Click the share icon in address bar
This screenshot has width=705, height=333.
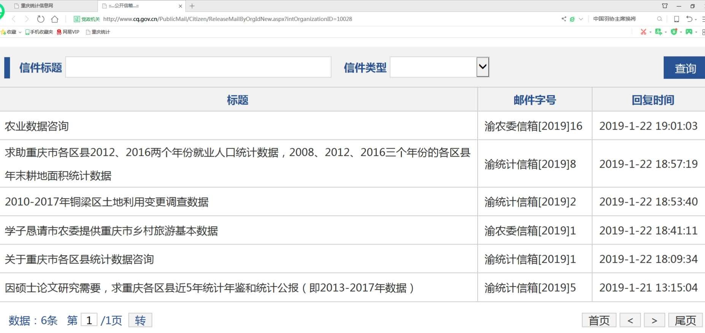564,19
